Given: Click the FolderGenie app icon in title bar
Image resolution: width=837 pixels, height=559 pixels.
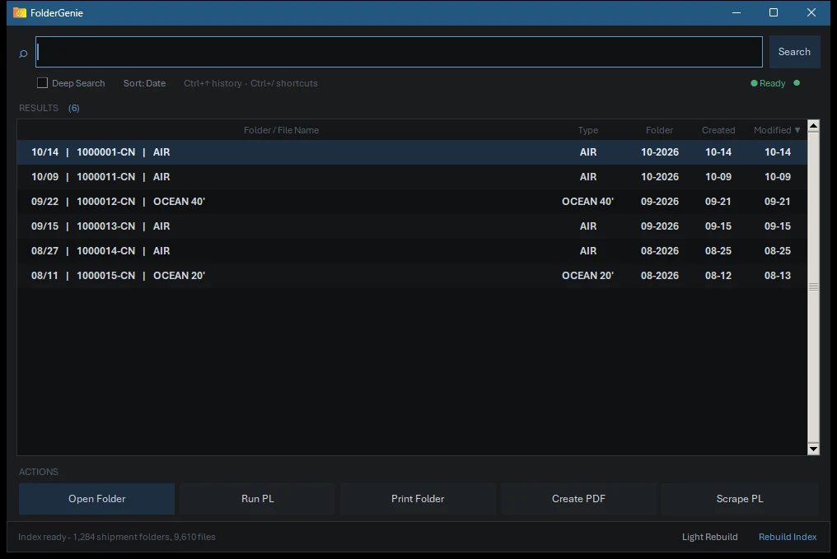Looking at the screenshot, I should 20,12.
